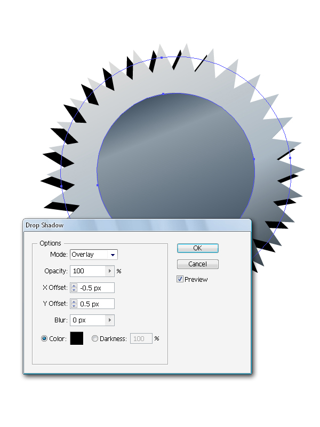This screenshot has height=427, width=320.
Task: Open the black shadow color swatch
Action: pos(77,338)
